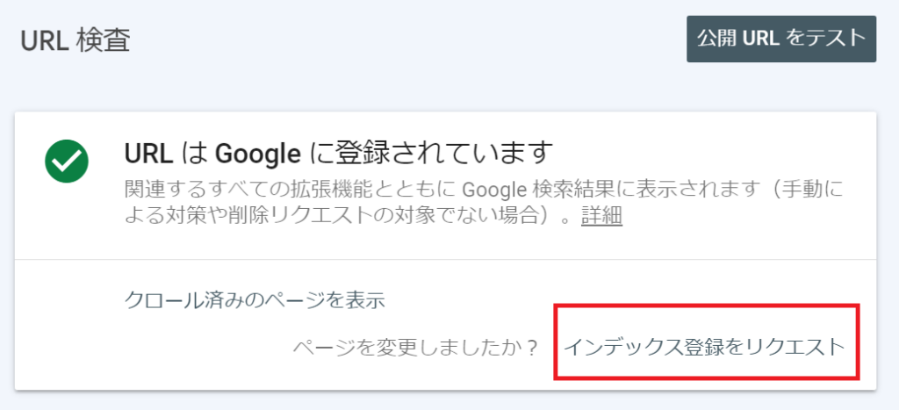This screenshot has width=899, height=410.
Task: Click the gray description text starting with 関連するすべての拡張機能
Action: (484, 203)
